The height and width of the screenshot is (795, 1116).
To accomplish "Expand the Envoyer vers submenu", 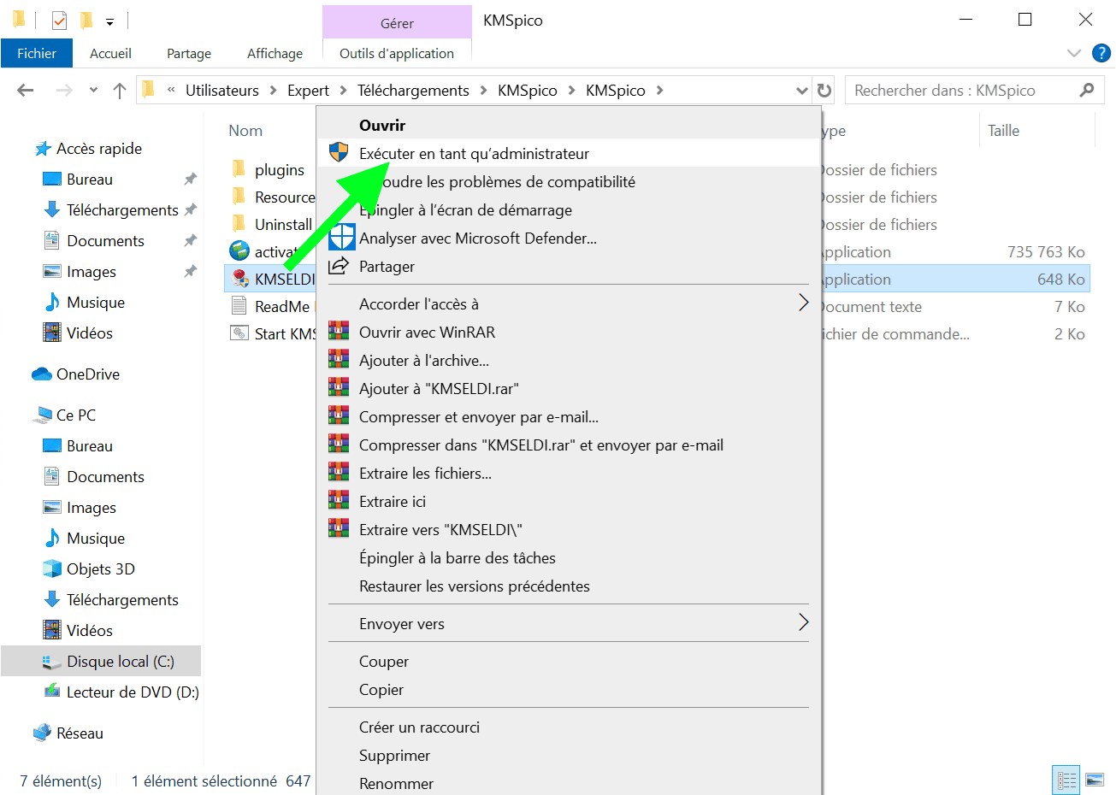I will (x=803, y=623).
